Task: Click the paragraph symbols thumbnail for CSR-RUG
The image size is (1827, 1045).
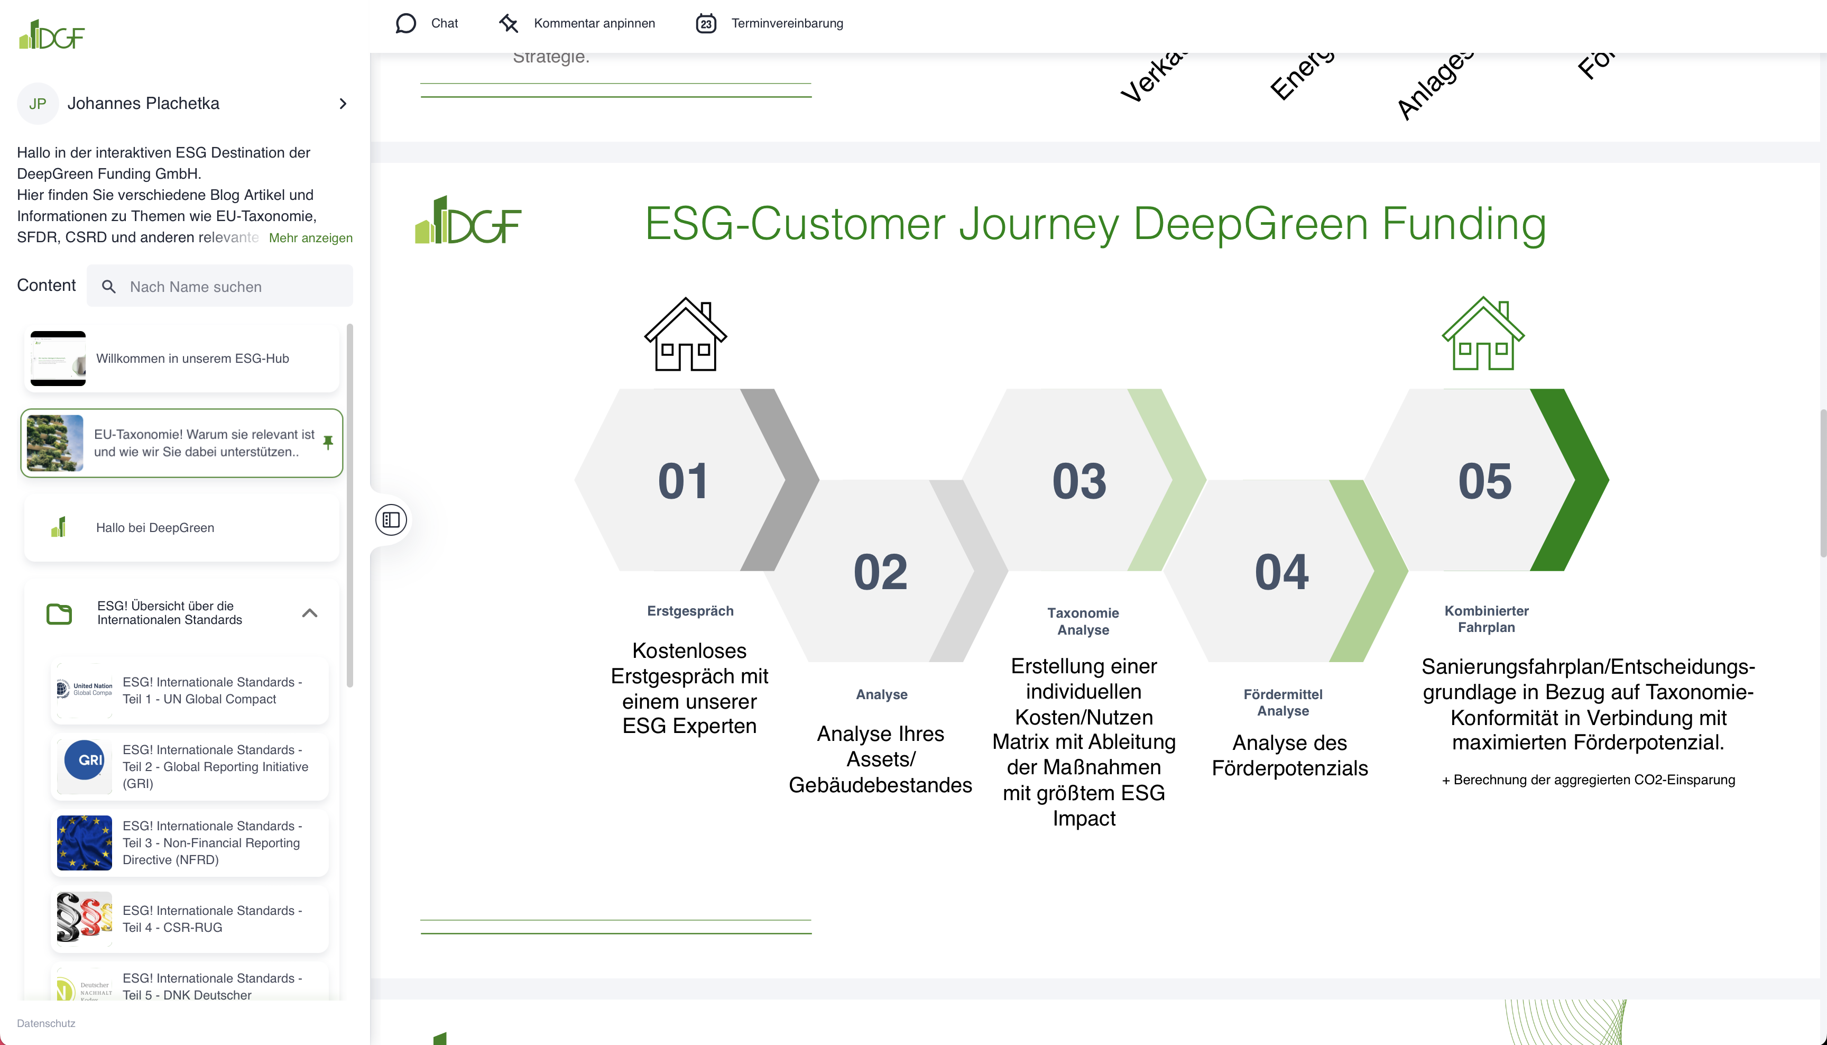Action: (x=85, y=918)
